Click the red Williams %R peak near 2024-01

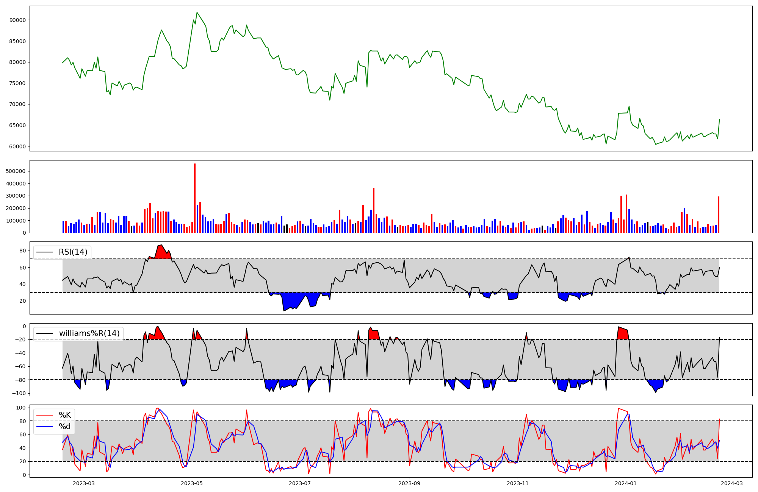(623, 333)
